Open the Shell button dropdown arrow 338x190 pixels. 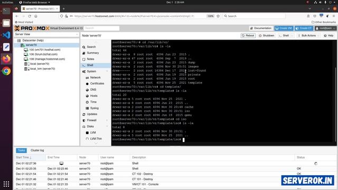click(x=292, y=35)
